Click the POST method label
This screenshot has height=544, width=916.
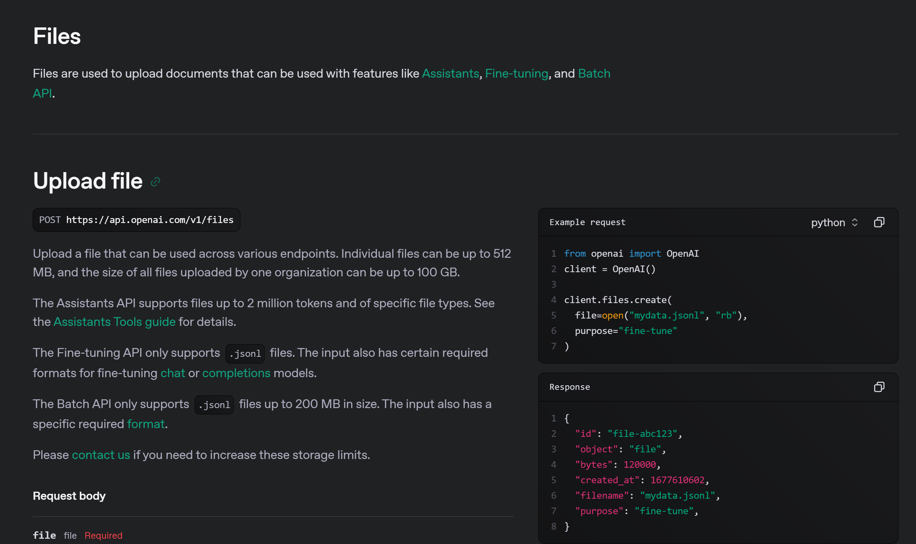point(50,219)
